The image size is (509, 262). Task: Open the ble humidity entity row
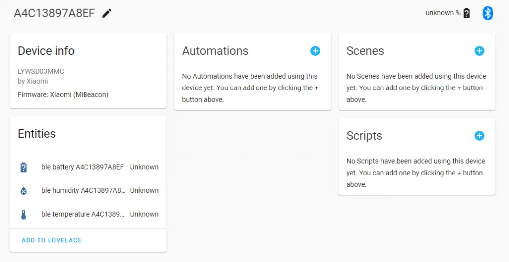click(88, 190)
